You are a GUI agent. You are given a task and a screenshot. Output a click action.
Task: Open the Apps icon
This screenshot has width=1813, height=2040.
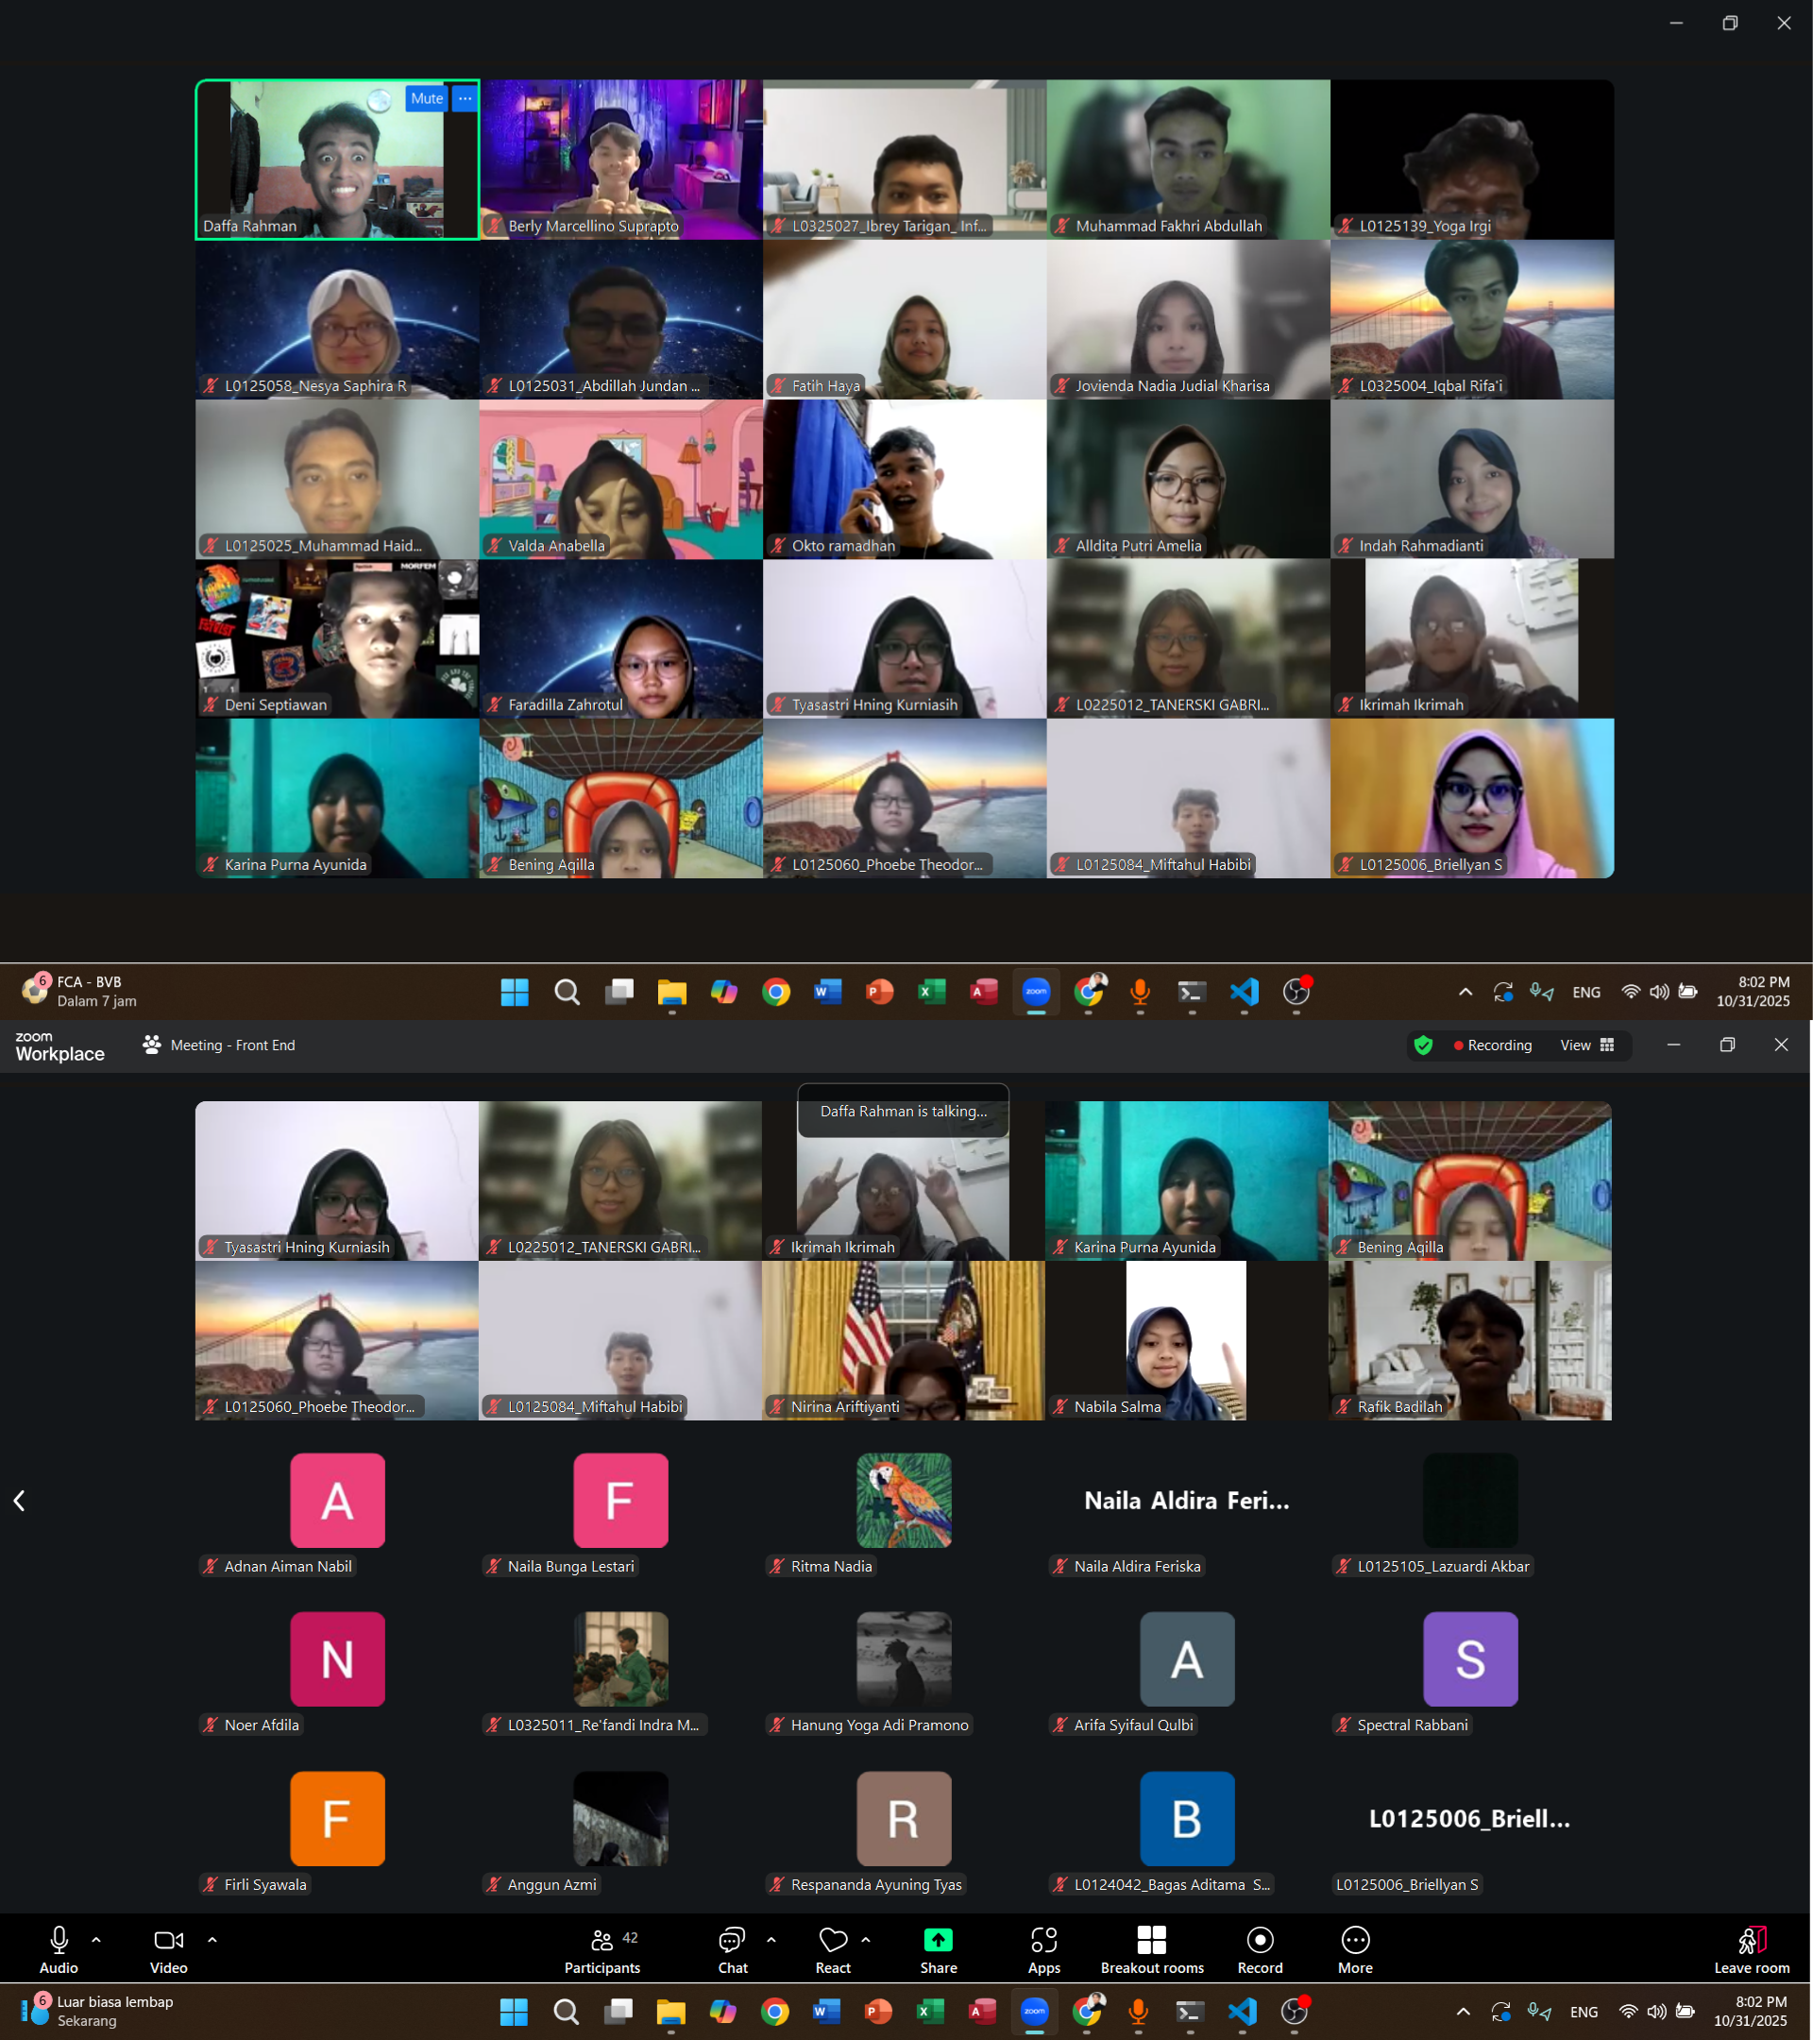click(x=1043, y=1940)
